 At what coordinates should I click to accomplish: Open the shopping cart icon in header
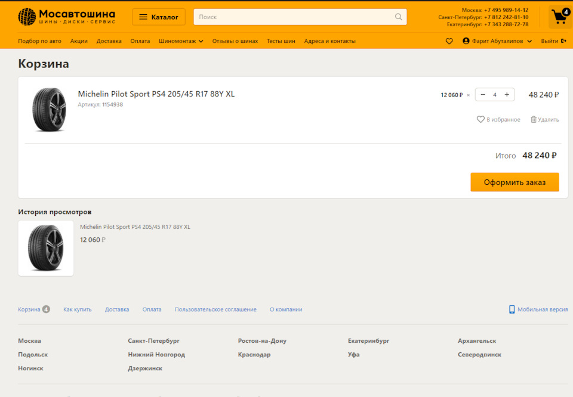[x=560, y=17]
